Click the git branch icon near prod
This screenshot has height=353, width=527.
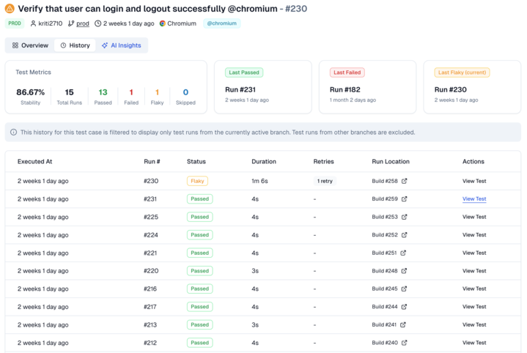point(71,23)
